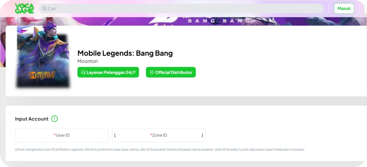Click the Layanan Pelanggan 24/7 button
Image resolution: width=367 pixels, height=167 pixels.
point(108,72)
